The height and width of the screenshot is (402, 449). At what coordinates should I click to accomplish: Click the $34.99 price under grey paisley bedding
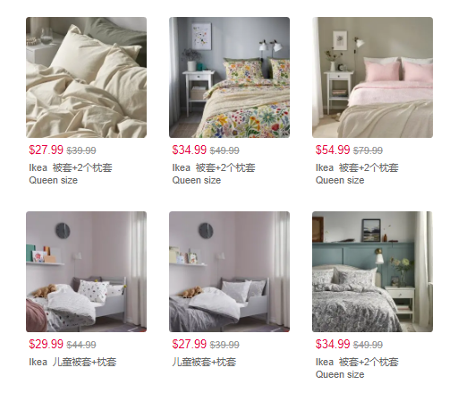pos(333,344)
